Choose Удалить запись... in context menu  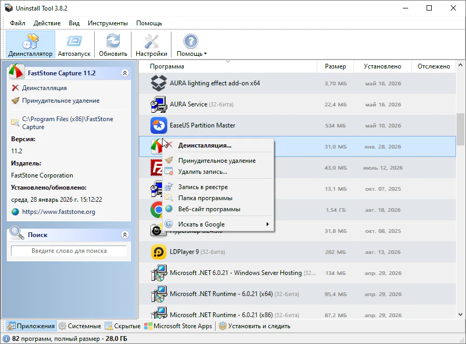point(218,172)
